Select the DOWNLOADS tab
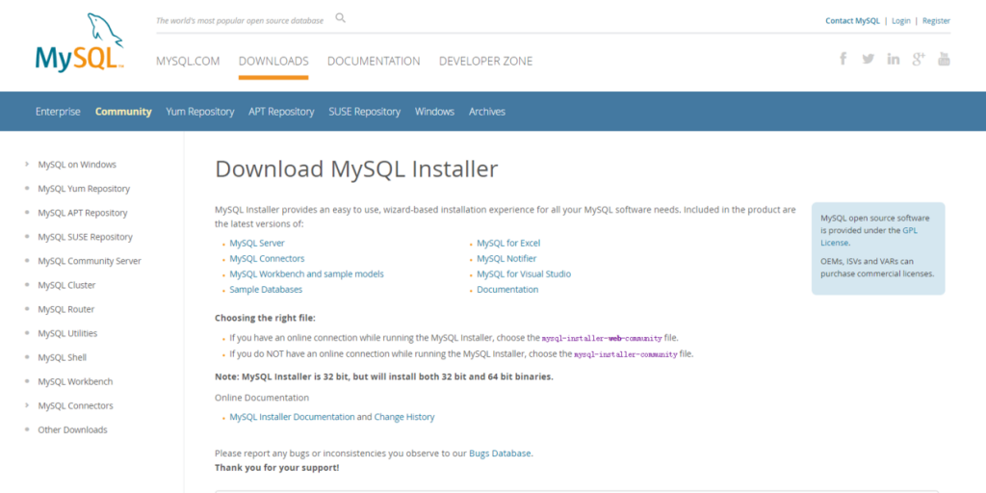The height and width of the screenshot is (493, 986). point(273,61)
